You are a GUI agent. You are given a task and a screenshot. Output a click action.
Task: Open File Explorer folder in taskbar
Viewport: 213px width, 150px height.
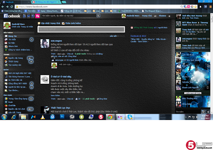(x=23, y=117)
